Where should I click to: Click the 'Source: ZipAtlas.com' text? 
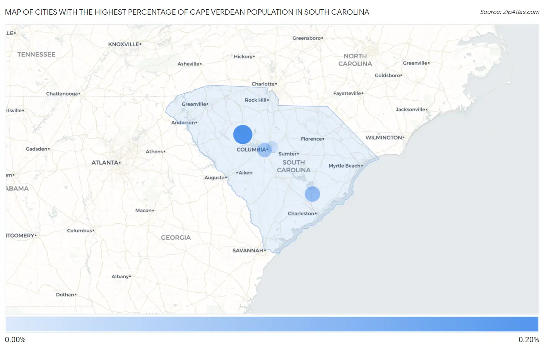click(510, 12)
